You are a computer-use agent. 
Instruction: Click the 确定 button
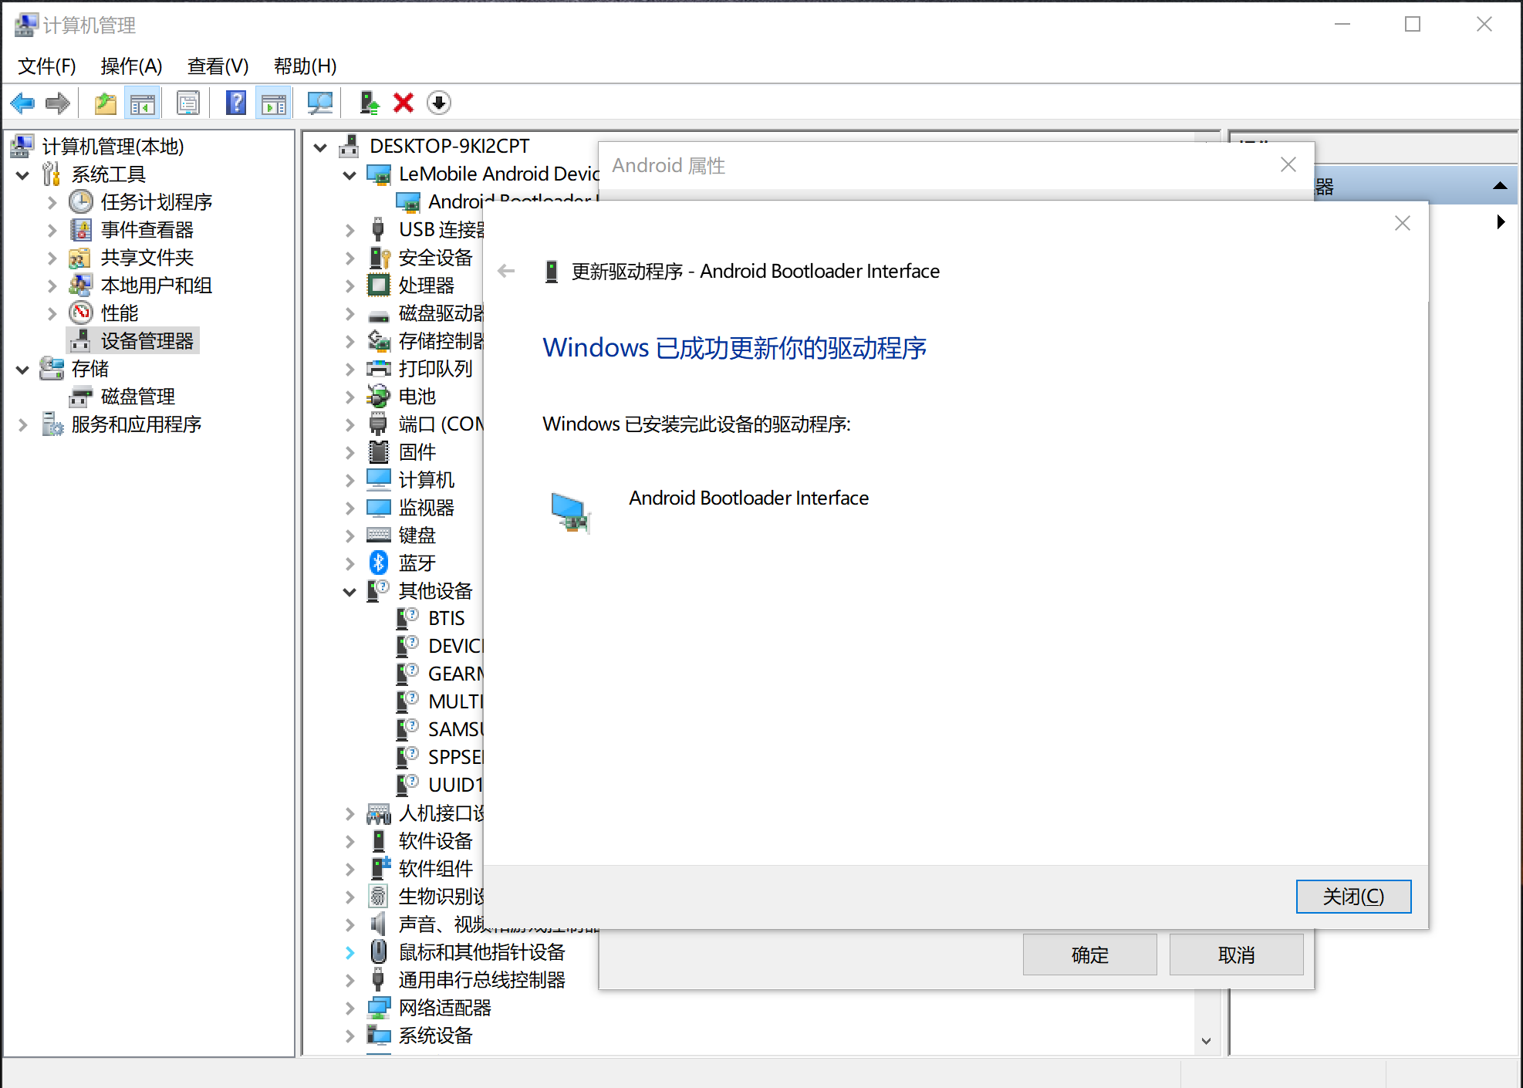click(1089, 955)
